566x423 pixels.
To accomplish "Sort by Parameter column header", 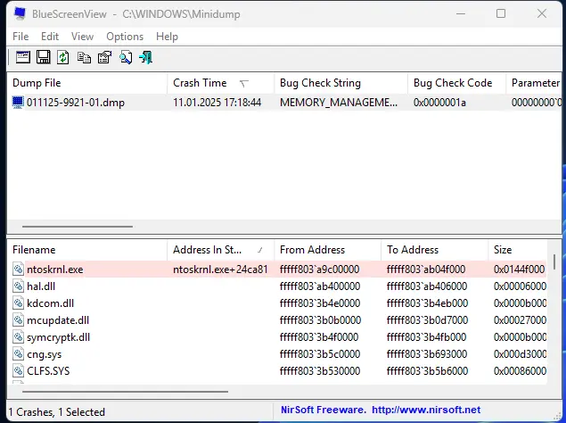I will click(534, 83).
